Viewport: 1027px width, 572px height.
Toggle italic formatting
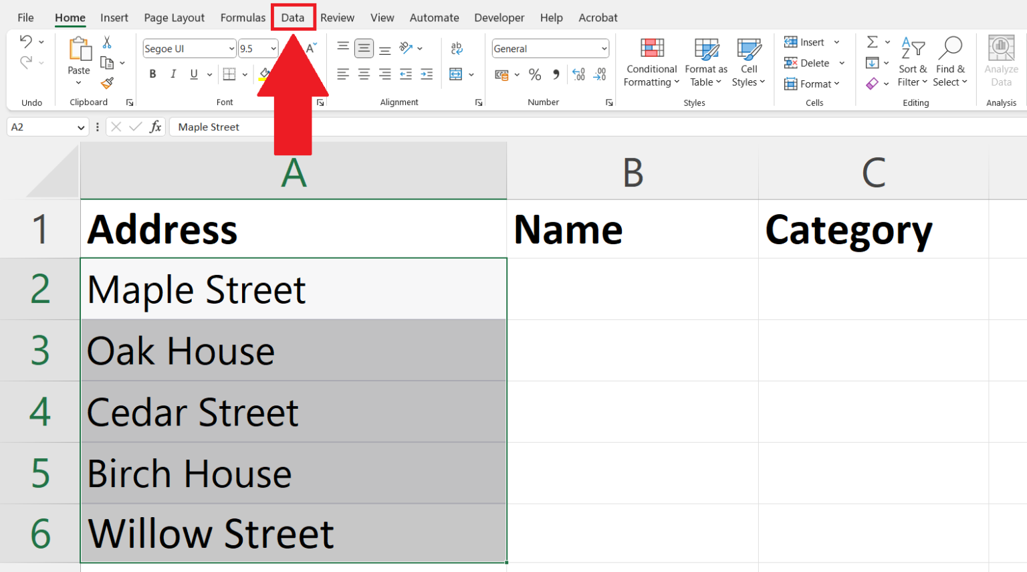coord(173,74)
